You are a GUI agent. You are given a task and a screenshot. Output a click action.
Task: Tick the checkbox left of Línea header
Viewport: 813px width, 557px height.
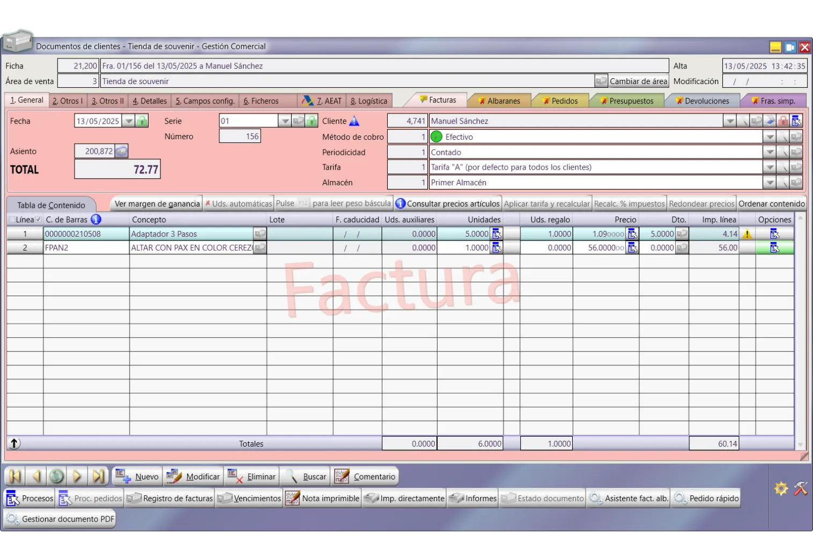[12, 220]
